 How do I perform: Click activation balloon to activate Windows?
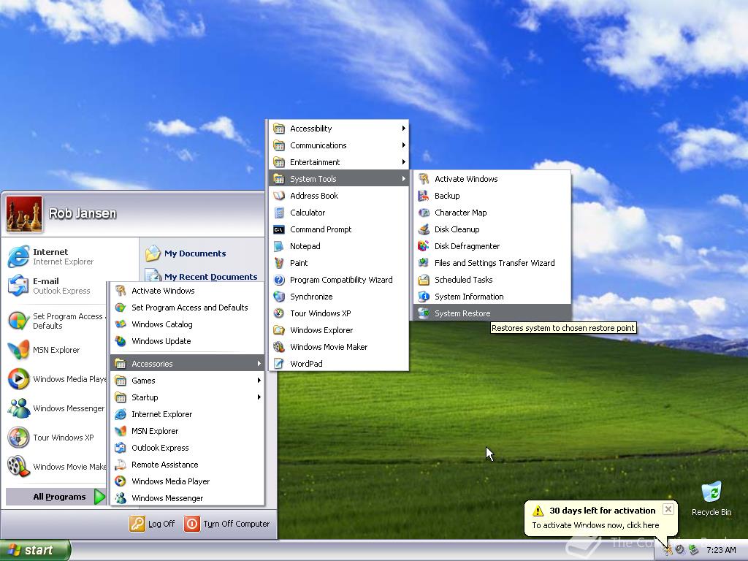tap(595, 524)
